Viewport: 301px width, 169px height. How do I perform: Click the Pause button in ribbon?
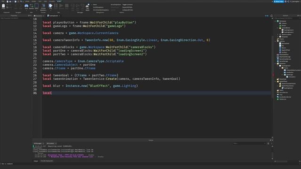click(55, 6)
